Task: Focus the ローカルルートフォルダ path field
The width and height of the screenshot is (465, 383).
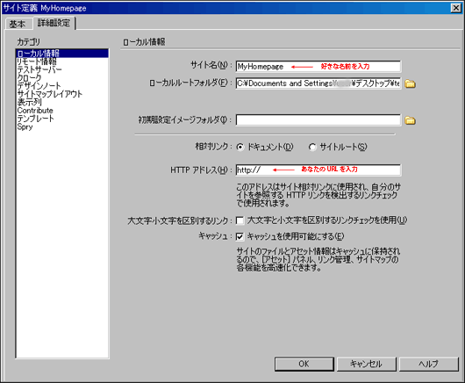Action: coord(318,83)
